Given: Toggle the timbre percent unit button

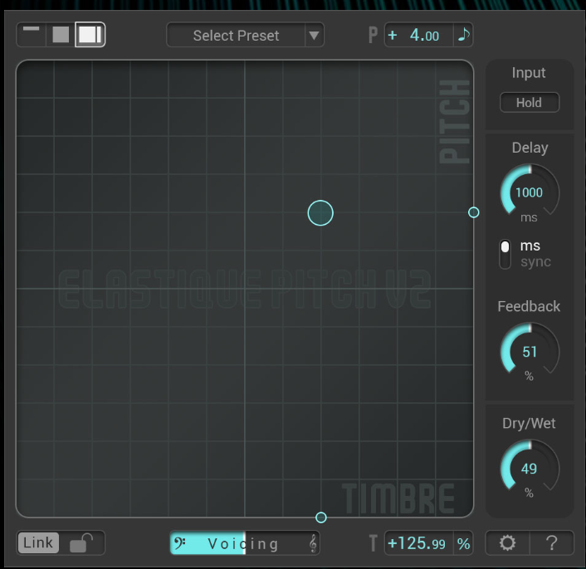Looking at the screenshot, I should (x=463, y=543).
